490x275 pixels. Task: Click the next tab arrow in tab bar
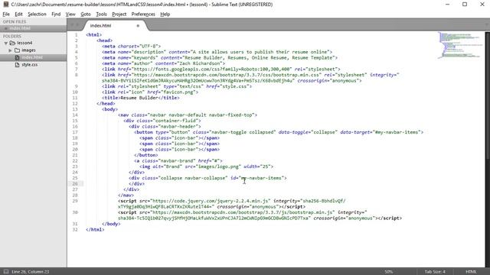coord(77,25)
